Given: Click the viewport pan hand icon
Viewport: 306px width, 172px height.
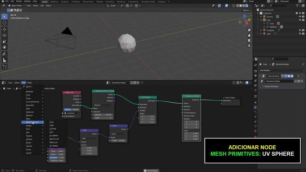Looking at the screenshot, I should [x=249, y=35].
